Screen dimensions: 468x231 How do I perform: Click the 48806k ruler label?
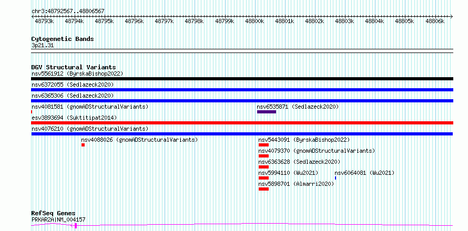pyautogui.click(x=435, y=22)
